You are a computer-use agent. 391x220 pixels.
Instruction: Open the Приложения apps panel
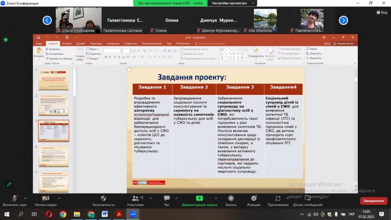[278, 201]
